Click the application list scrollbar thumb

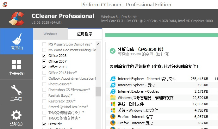(x=98, y=91)
